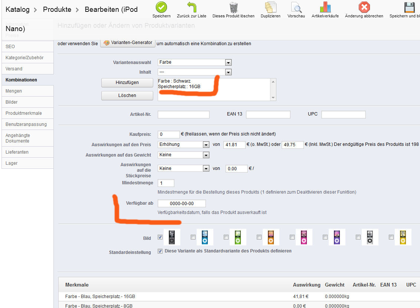Select the blue iPod image thumbnail

205,237
